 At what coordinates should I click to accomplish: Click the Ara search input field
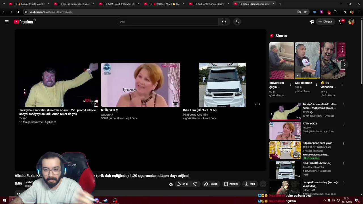(x=168, y=22)
